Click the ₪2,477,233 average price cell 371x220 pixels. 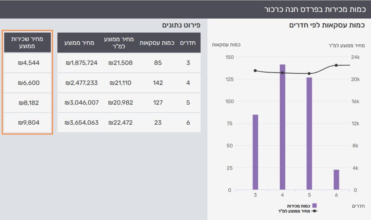click(82, 83)
